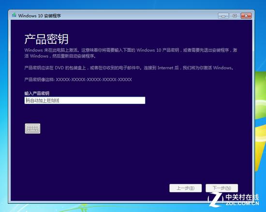Proceed with 下一步(N) button
Screen dimensions: 266x212
222,188
